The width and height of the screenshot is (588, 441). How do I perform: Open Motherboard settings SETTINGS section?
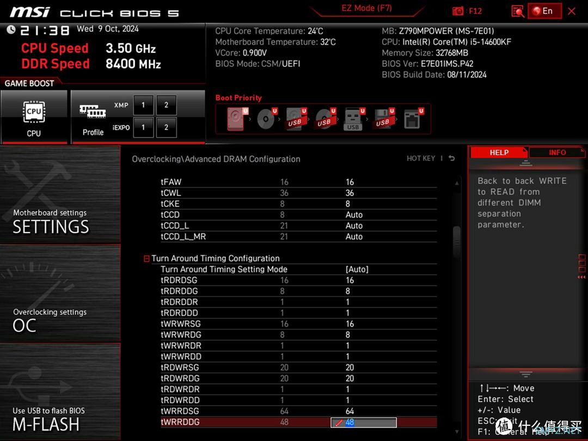60,194
